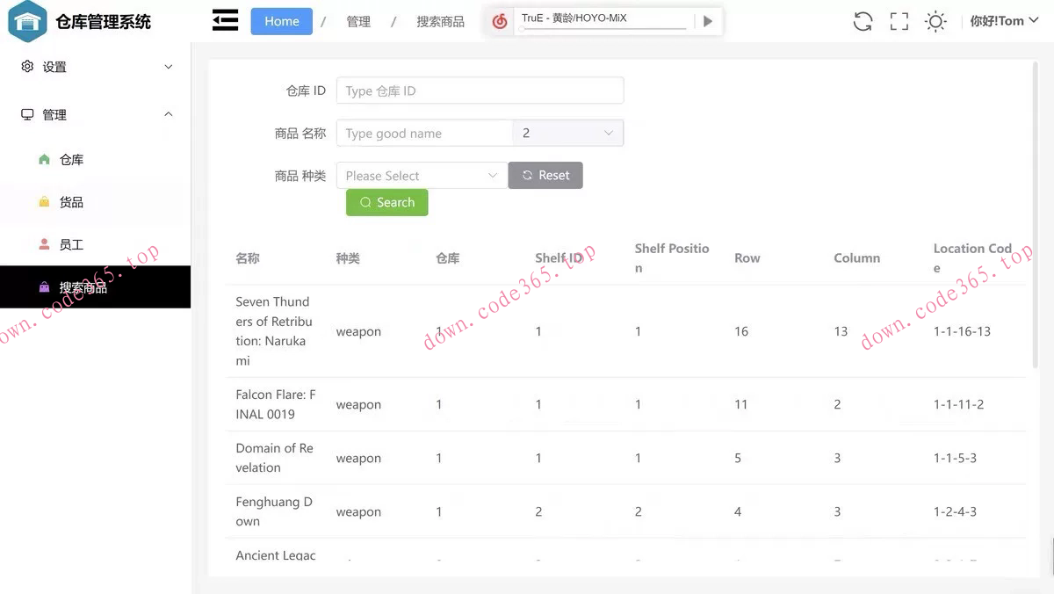This screenshot has width=1054, height=594.
Task: Click the 仓库管理系统 logo icon
Action: [x=26, y=19]
